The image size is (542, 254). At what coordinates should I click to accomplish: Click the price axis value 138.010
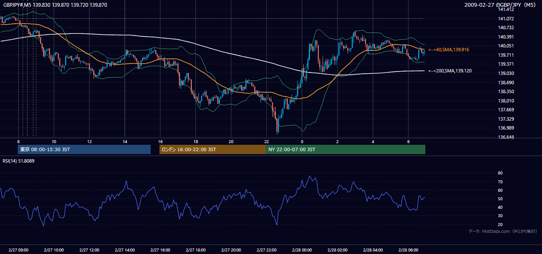click(506, 101)
